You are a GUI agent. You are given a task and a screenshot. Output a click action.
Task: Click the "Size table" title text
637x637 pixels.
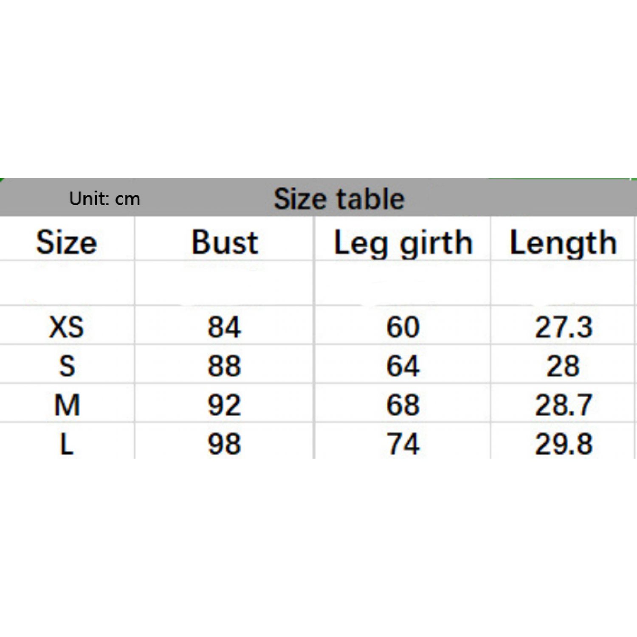coord(339,199)
